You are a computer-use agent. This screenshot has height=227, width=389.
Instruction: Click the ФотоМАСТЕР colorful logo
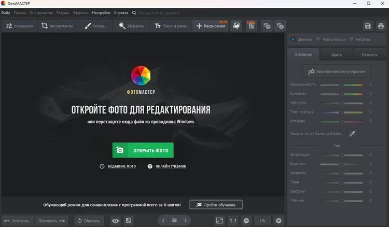141,76
